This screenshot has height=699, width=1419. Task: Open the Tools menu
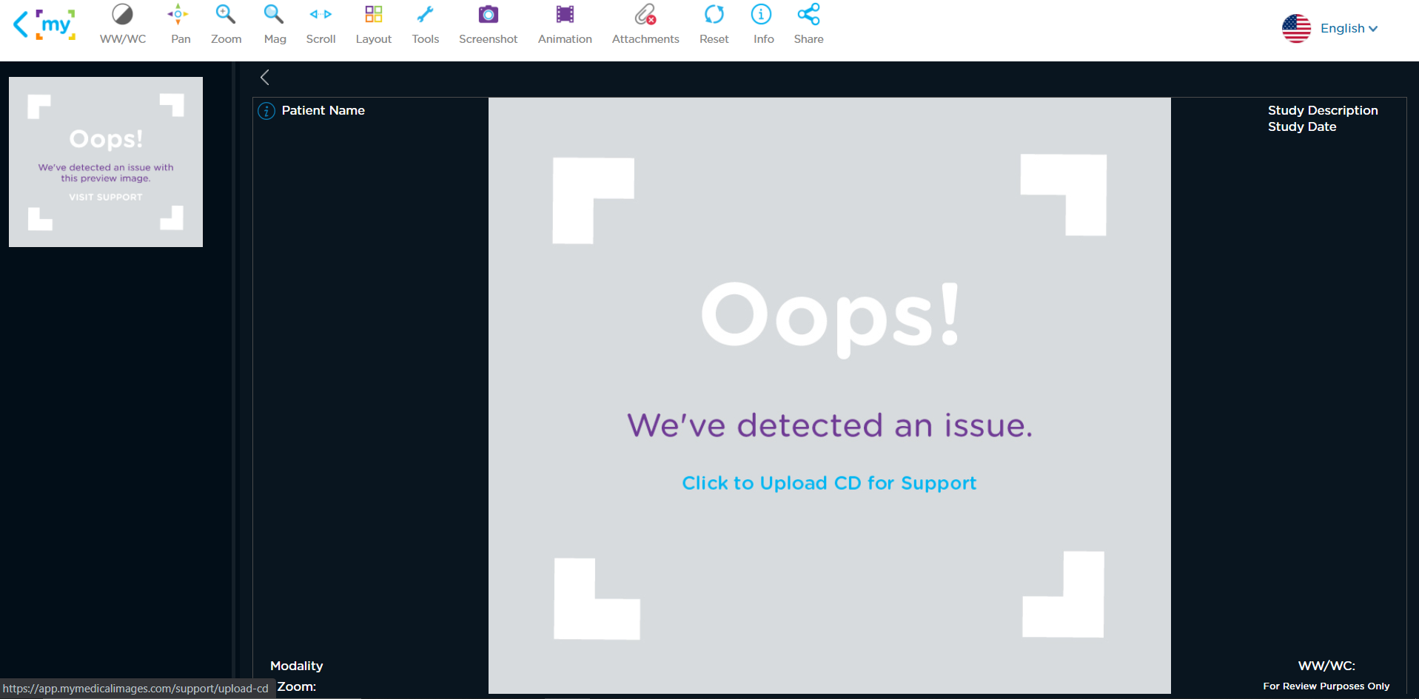(425, 24)
